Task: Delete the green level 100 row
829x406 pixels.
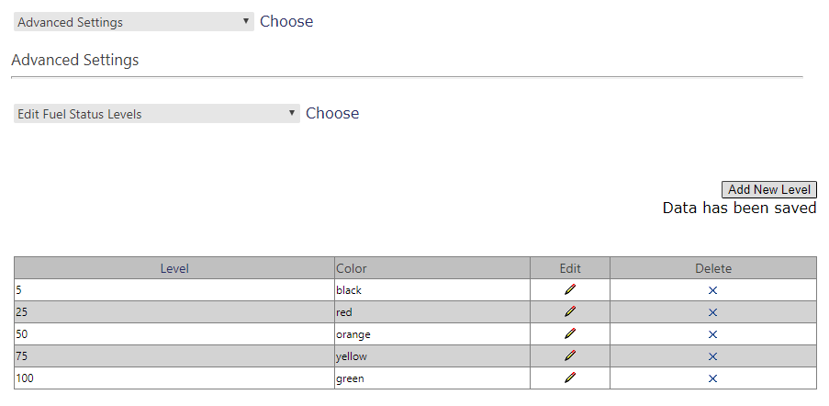Action: pyautogui.click(x=712, y=378)
